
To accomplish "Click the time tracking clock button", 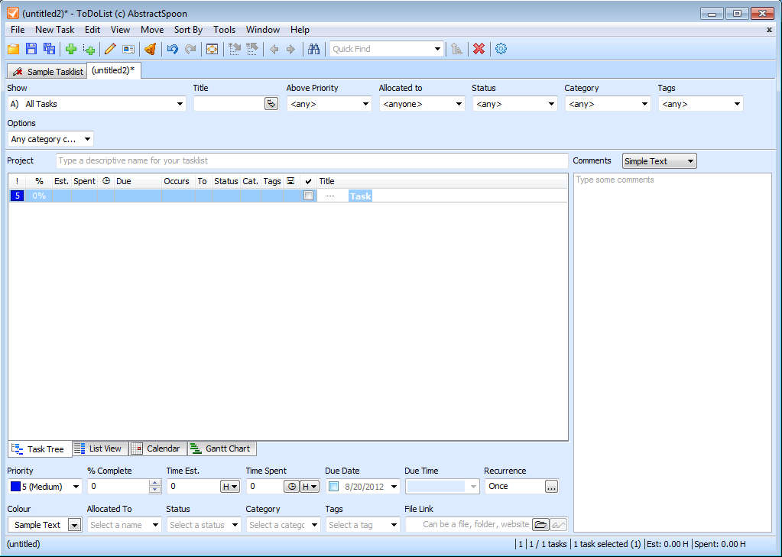I will 291,486.
